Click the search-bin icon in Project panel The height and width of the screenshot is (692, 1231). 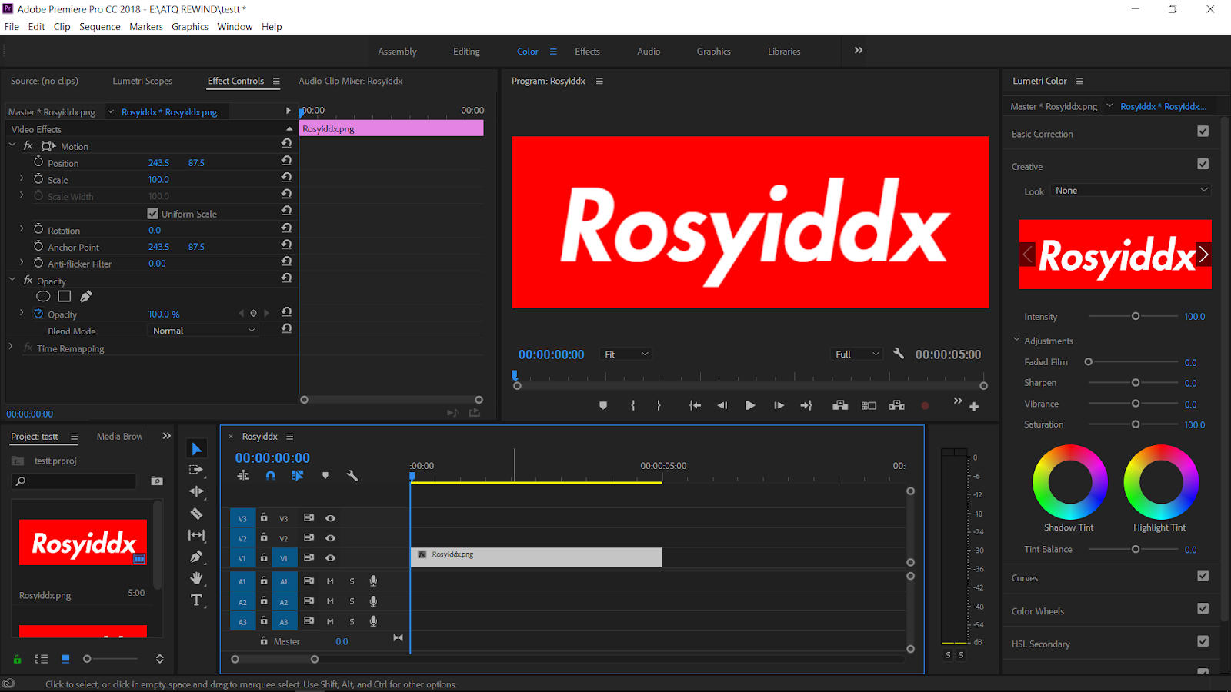157,481
